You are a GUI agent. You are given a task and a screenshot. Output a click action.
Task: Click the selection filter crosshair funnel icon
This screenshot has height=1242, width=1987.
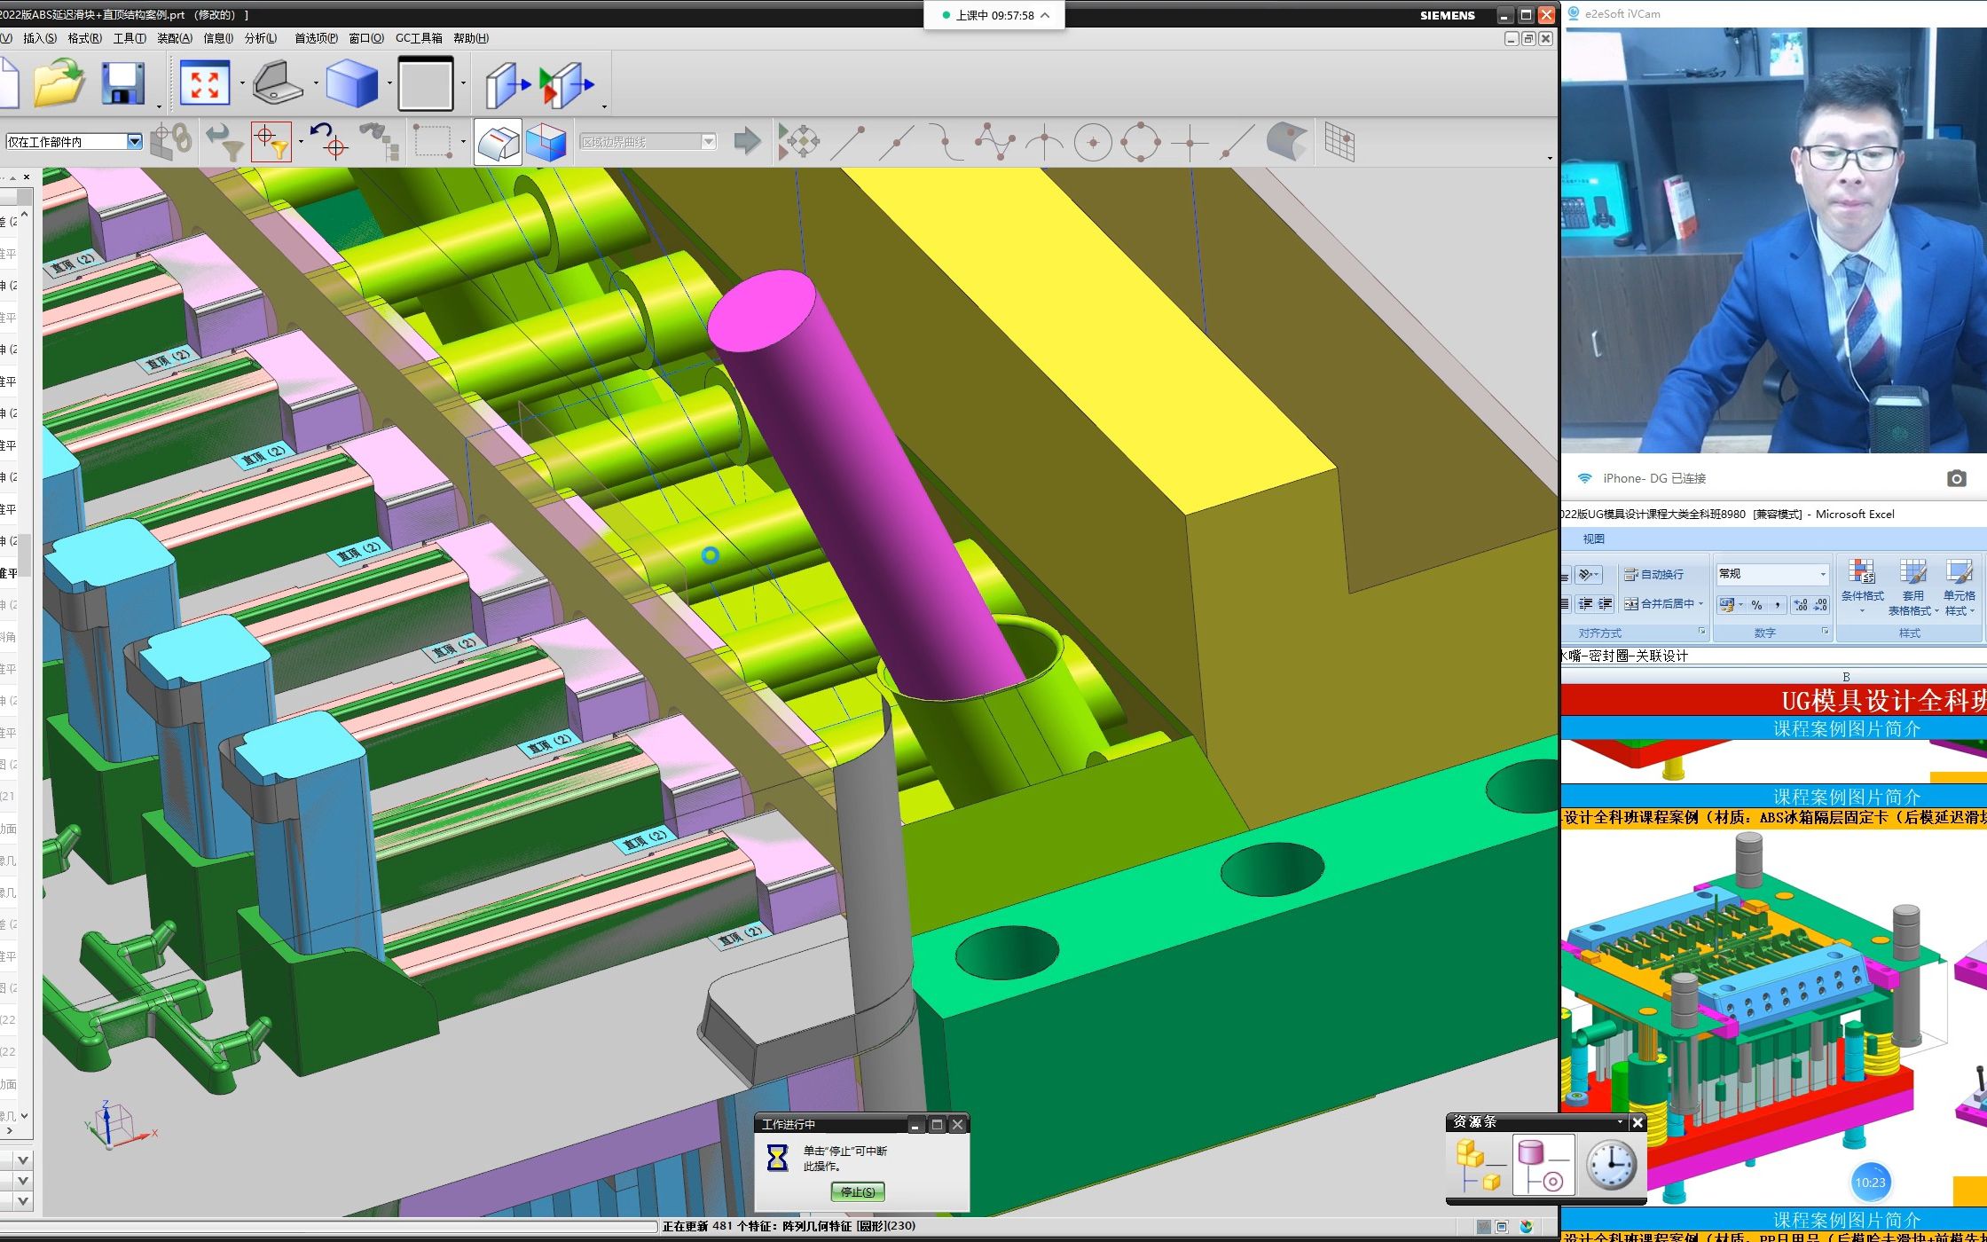click(271, 142)
